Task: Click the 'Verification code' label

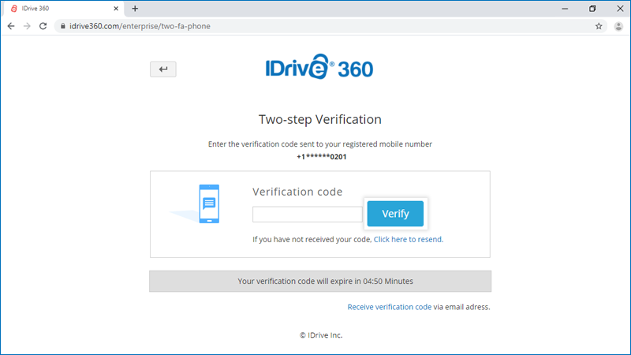Action: pos(297,192)
